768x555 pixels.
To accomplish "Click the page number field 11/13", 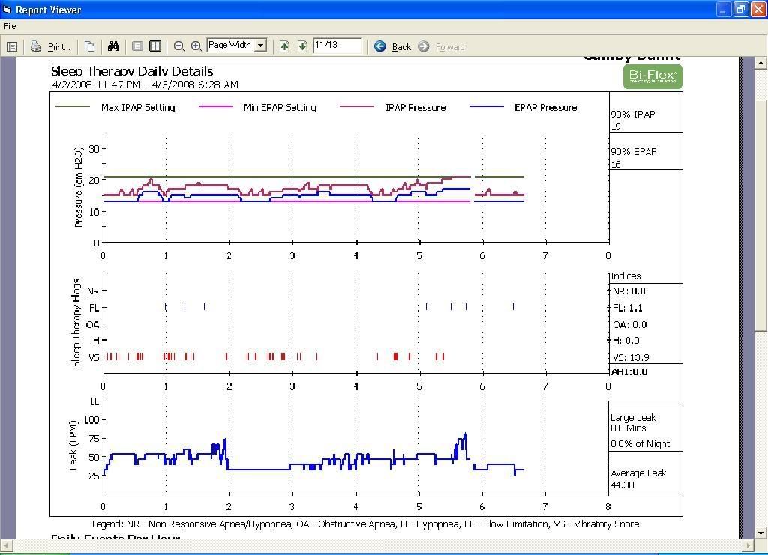I will click(337, 46).
